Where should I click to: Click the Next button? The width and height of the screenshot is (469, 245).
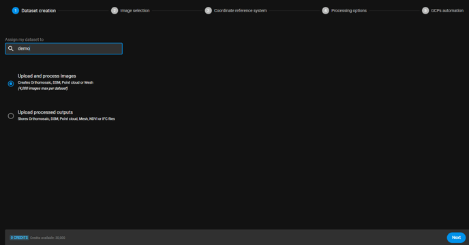(x=456, y=238)
